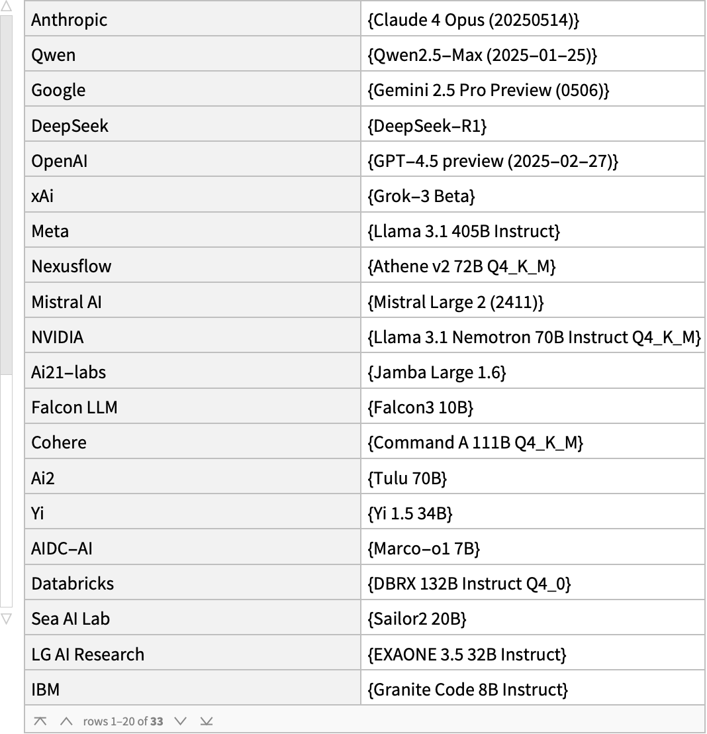Click the Granite Code 8B Instruct cell
Viewport: 707px width, 734px height.
click(x=467, y=690)
